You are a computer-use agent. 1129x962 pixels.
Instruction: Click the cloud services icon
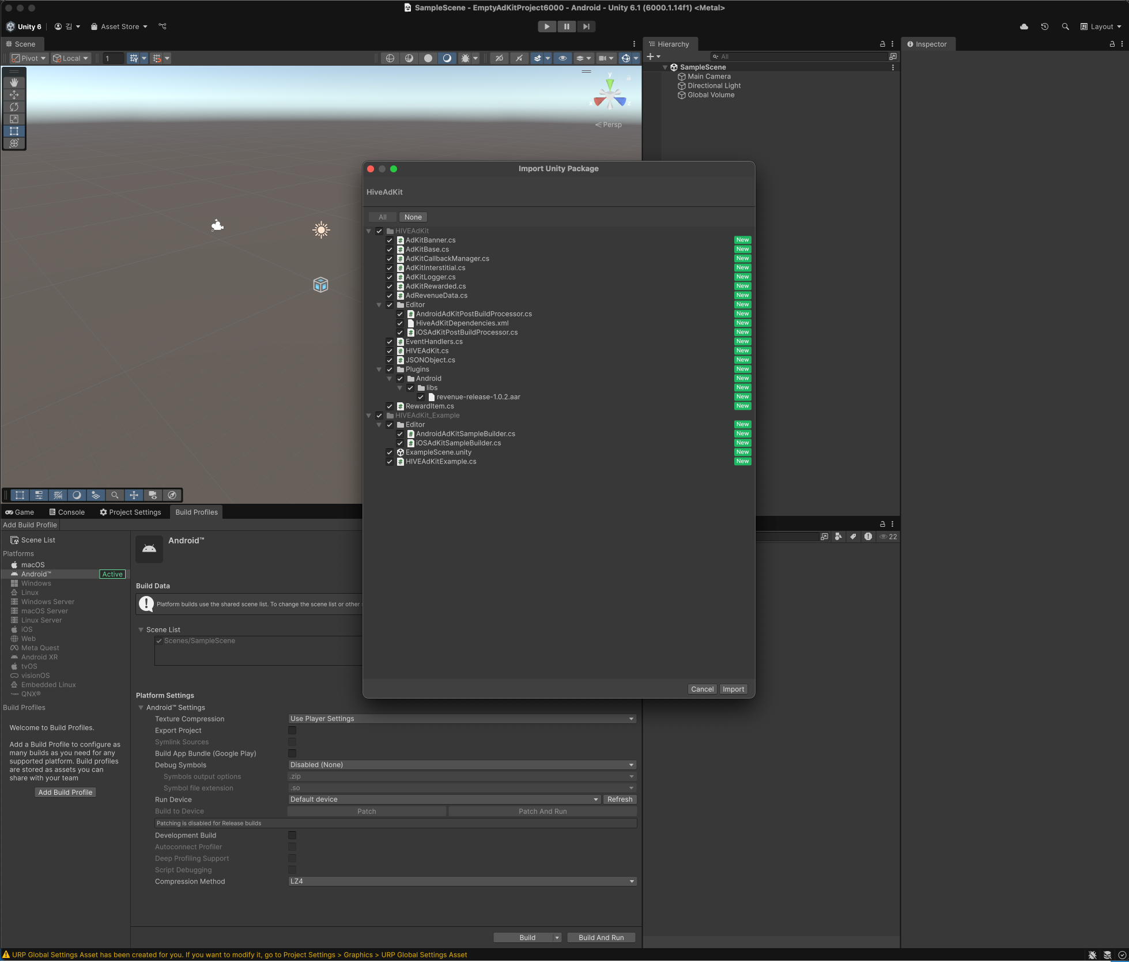coord(1024,27)
